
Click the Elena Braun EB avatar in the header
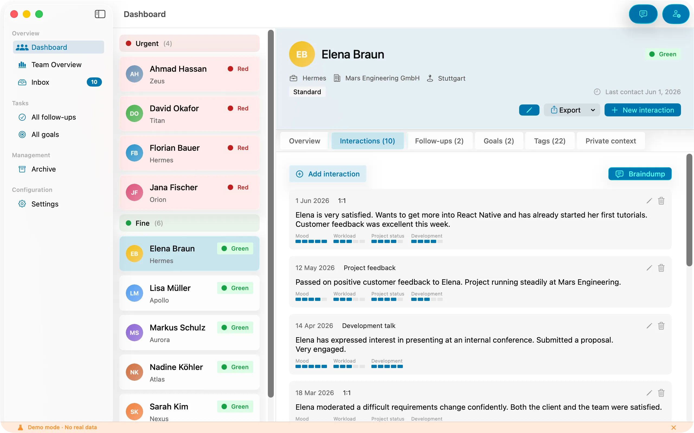click(x=302, y=54)
